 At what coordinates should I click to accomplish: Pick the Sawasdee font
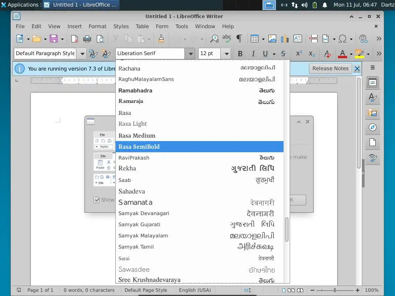click(x=199, y=269)
